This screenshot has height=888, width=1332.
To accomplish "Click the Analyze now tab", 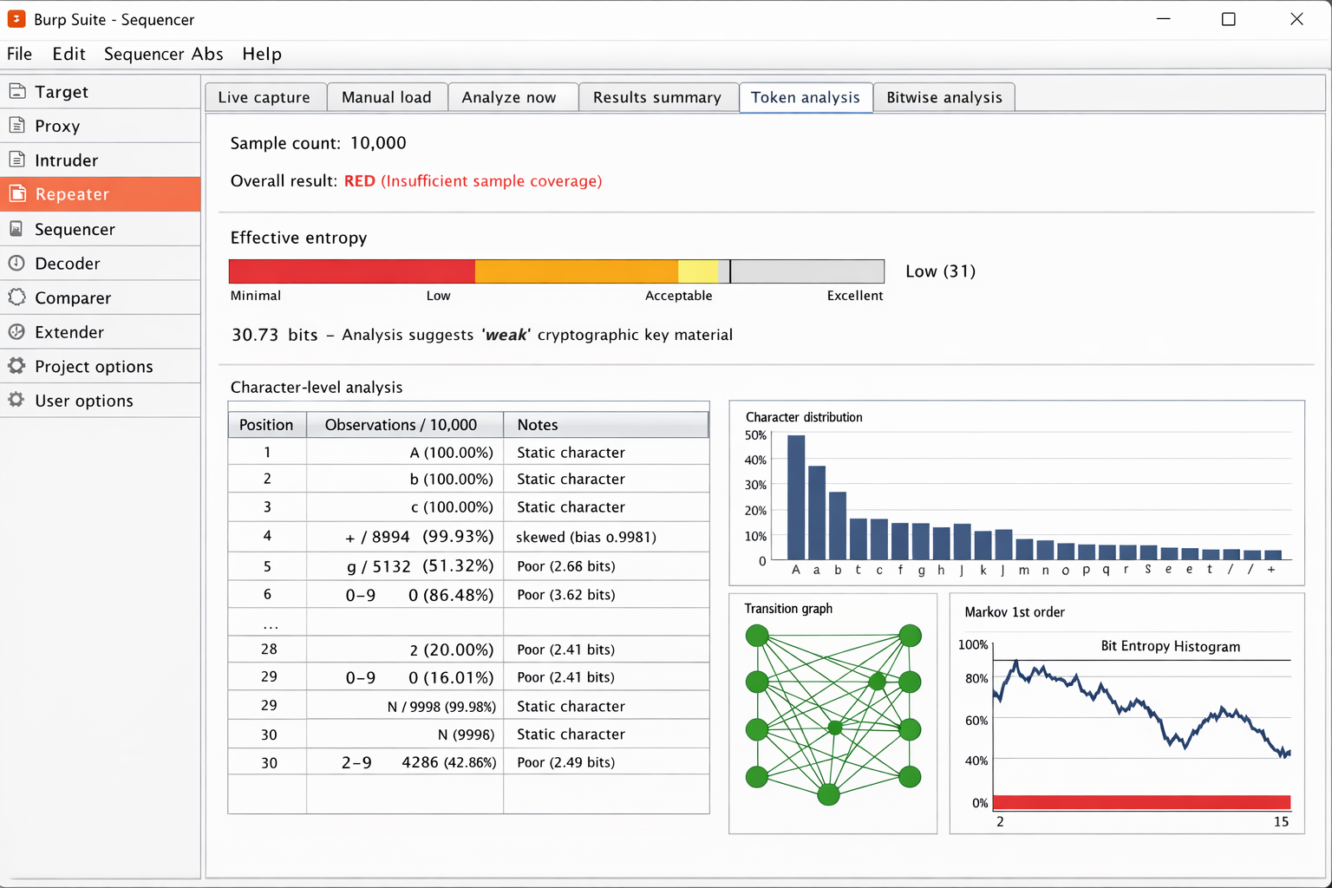I will point(509,97).
